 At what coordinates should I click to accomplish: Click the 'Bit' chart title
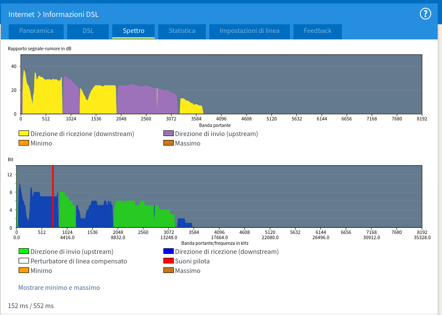(x=11, y=159)
